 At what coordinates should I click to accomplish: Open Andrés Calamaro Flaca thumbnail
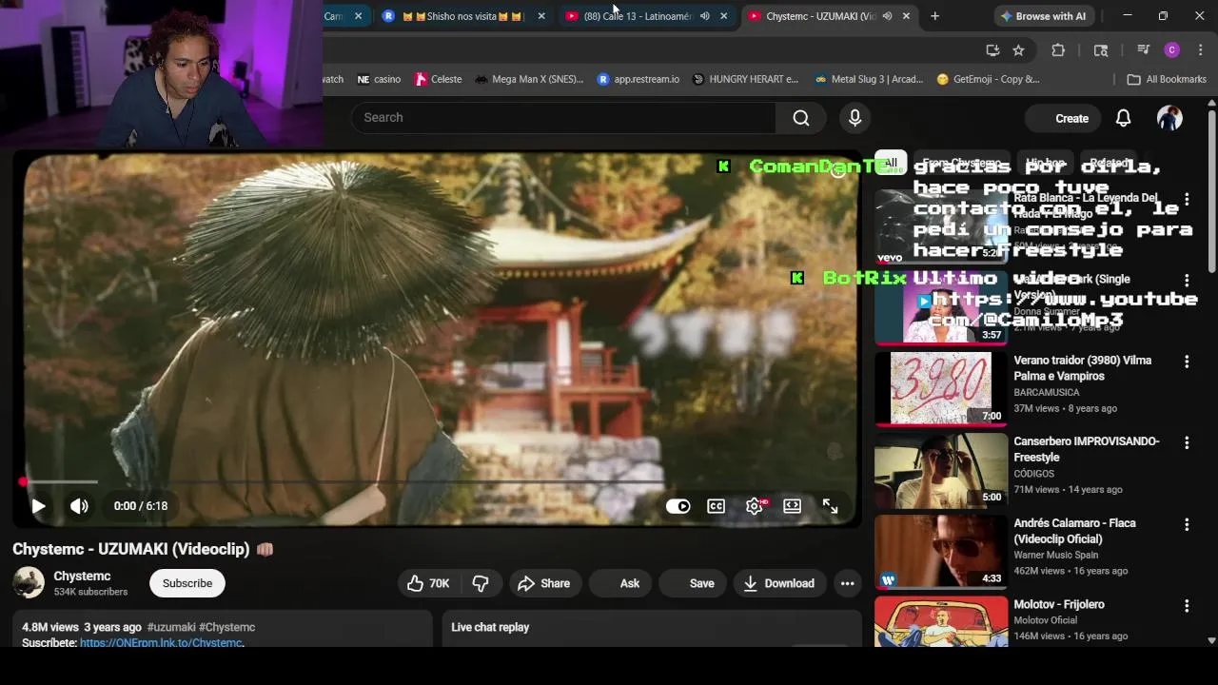[x=941, y=551]
